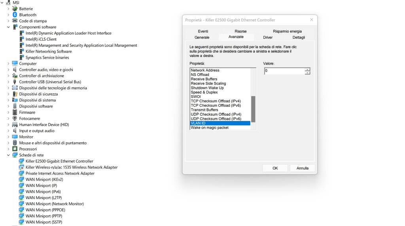Image resolution: width=405 pixels, height=226 pixels.
Task: Collapse the Schede di rete node
Action: (8, 155)
